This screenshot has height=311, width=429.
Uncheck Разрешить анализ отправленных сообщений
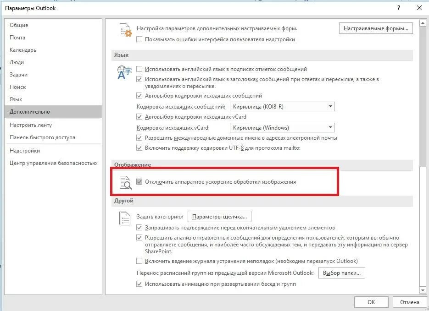tap(139, 238)
